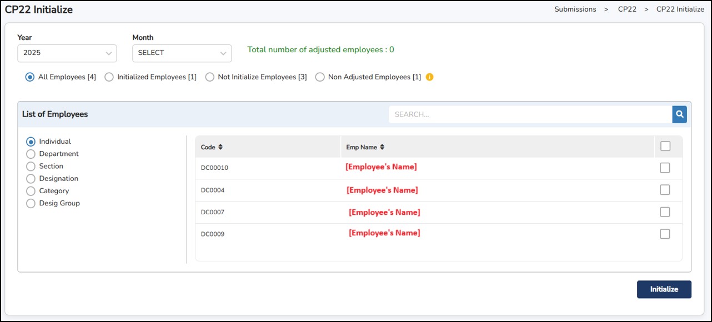
Task: Choose Non Adjusted Employees filter
Action: (x=320, y=77)
